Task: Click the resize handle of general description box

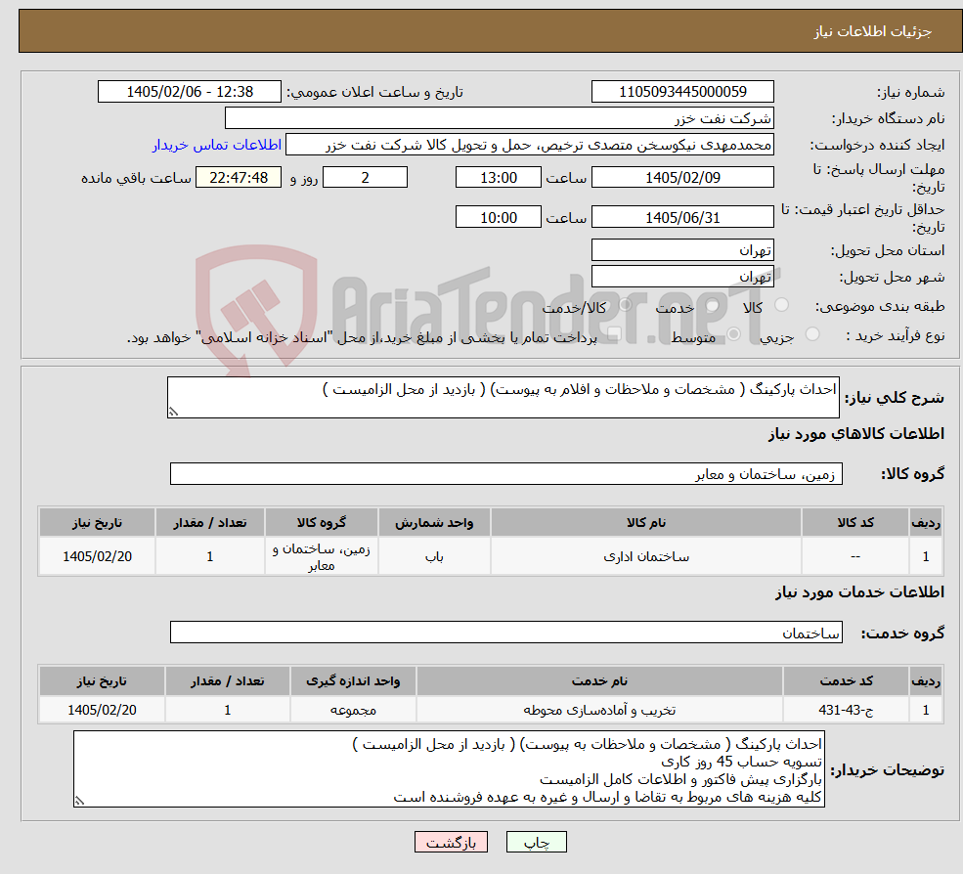Action: [x=174, y=412]
